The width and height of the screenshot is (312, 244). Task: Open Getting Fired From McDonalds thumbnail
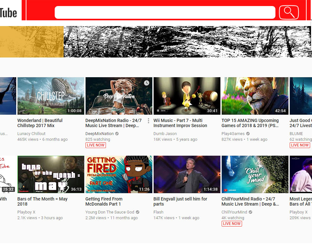[119, 174]
